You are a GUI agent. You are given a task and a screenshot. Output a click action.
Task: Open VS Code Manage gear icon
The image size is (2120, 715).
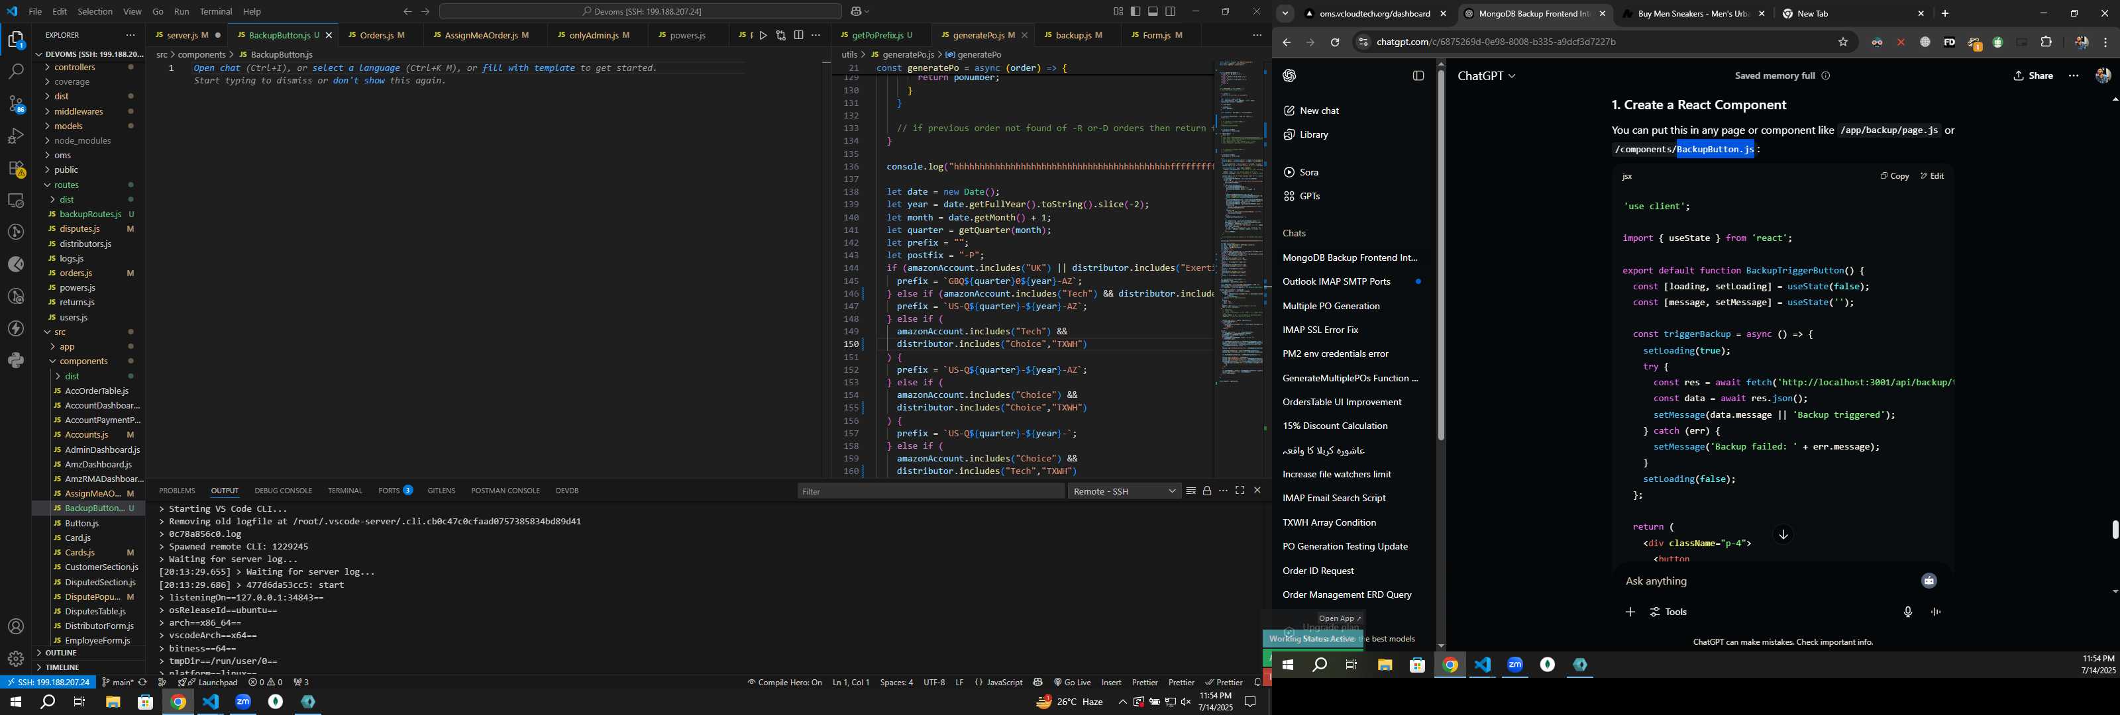[16, 658]
